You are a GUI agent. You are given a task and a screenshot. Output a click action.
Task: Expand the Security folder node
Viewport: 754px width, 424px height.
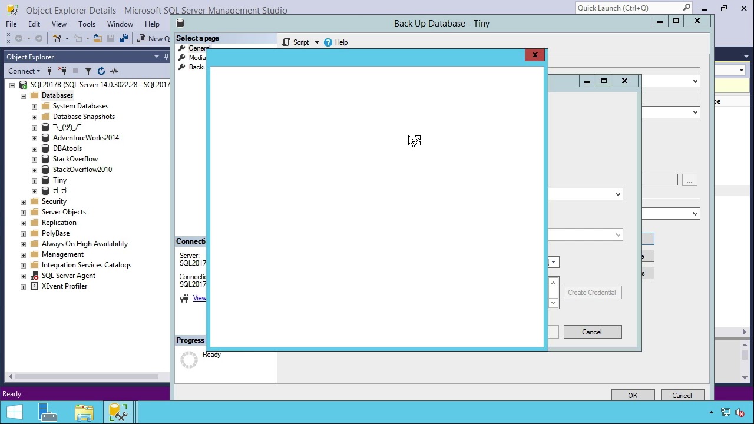coord(23,201)
